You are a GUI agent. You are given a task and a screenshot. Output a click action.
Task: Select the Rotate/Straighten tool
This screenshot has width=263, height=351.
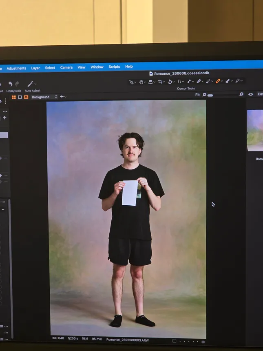point(170,82)
